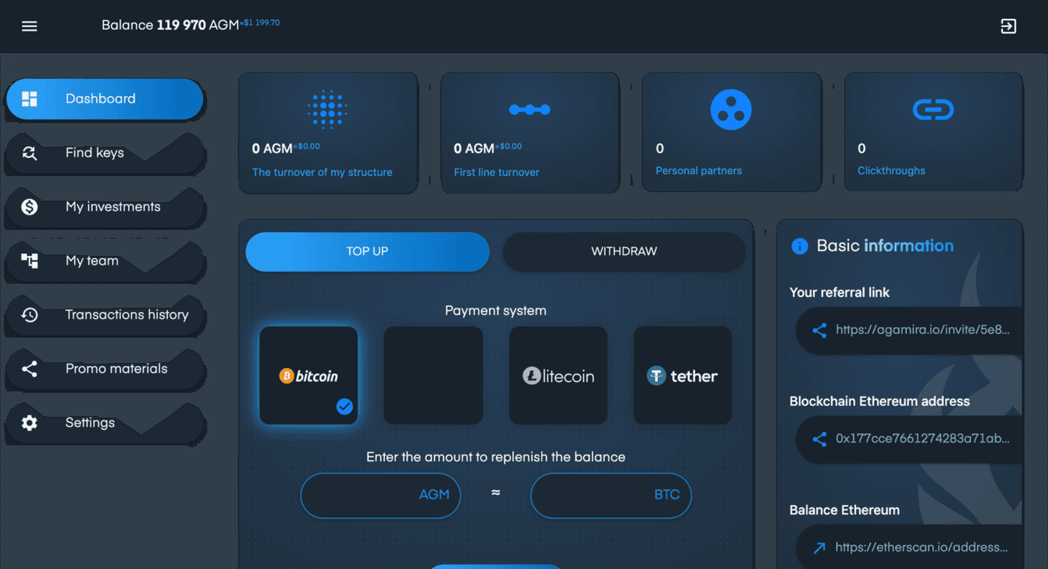Click share icon beside Ethereum address

(x=819, y=439)
